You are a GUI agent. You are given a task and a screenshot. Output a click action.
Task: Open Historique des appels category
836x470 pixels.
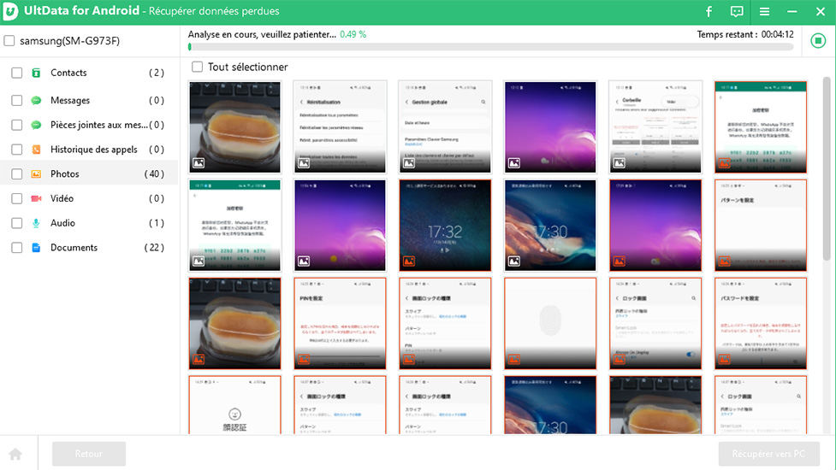[x=93, y=150]
